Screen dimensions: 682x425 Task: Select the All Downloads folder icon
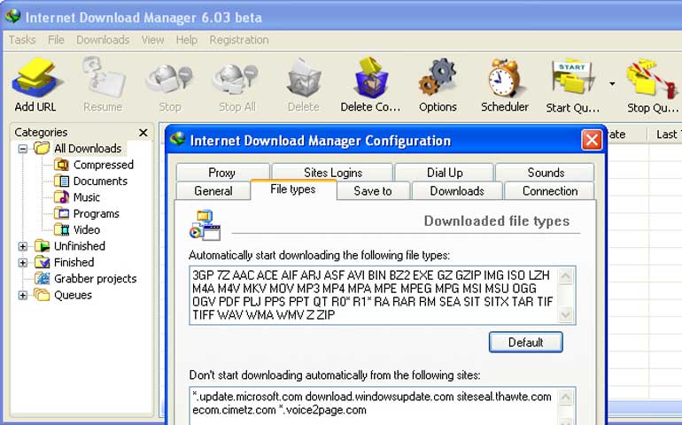tap(42, 149)
